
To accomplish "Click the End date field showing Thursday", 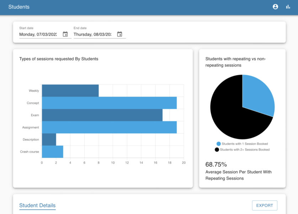I will coord(92,34).
